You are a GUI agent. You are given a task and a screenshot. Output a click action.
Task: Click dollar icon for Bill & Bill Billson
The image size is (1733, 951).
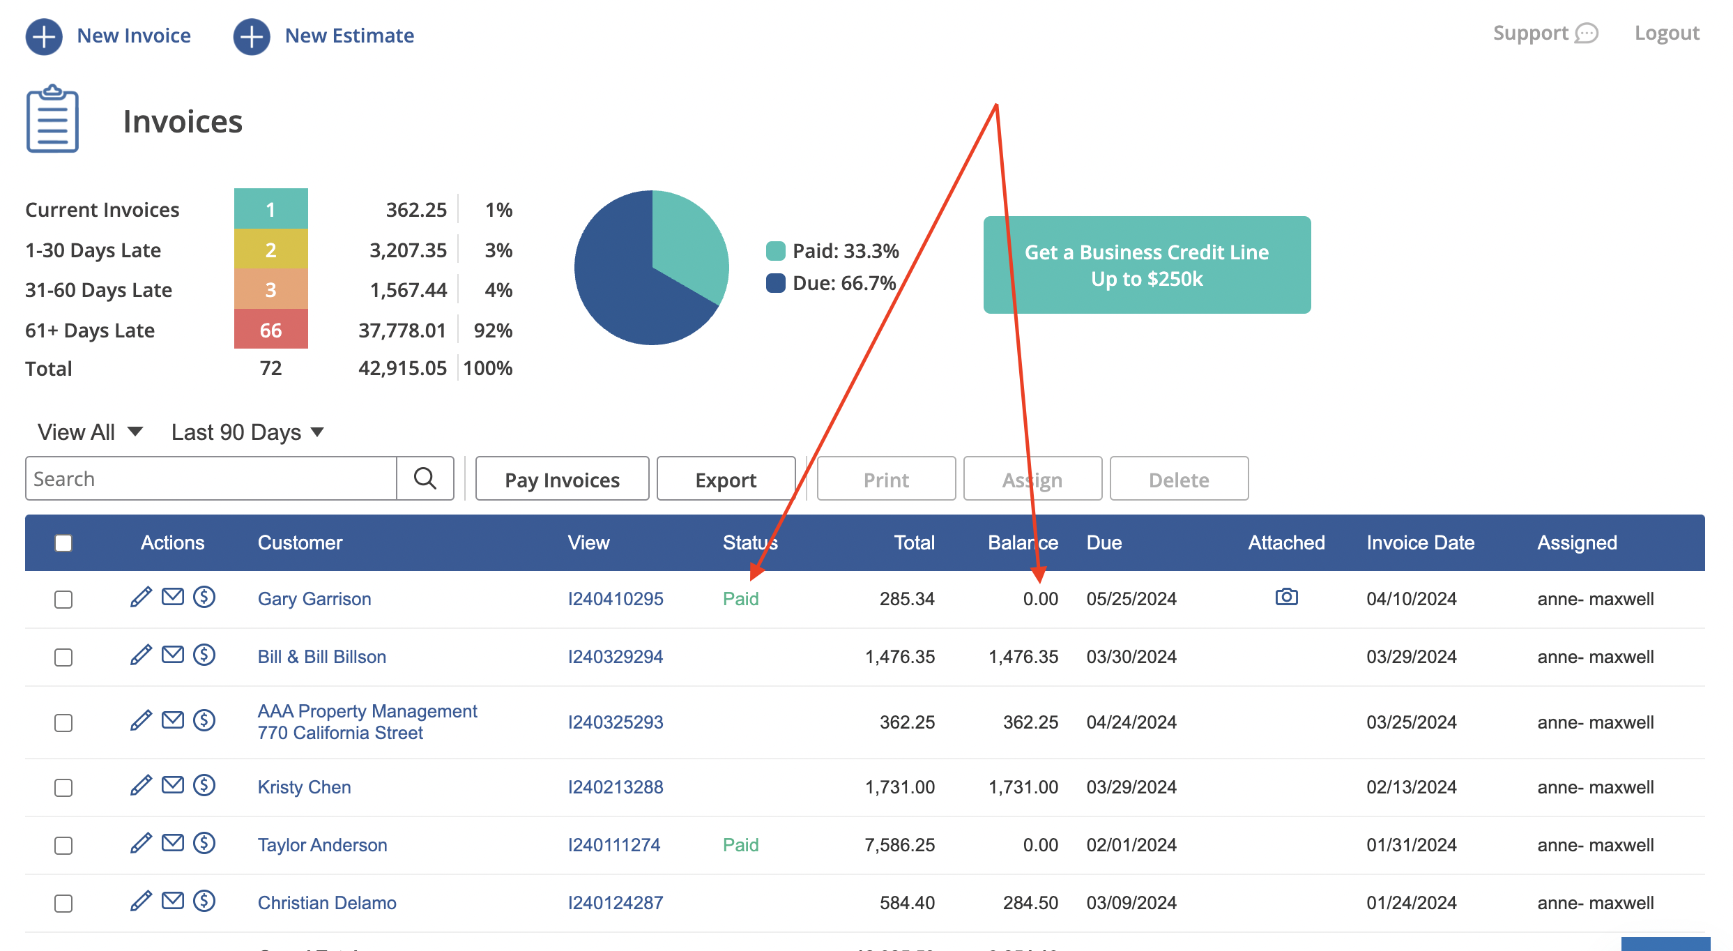204,655
